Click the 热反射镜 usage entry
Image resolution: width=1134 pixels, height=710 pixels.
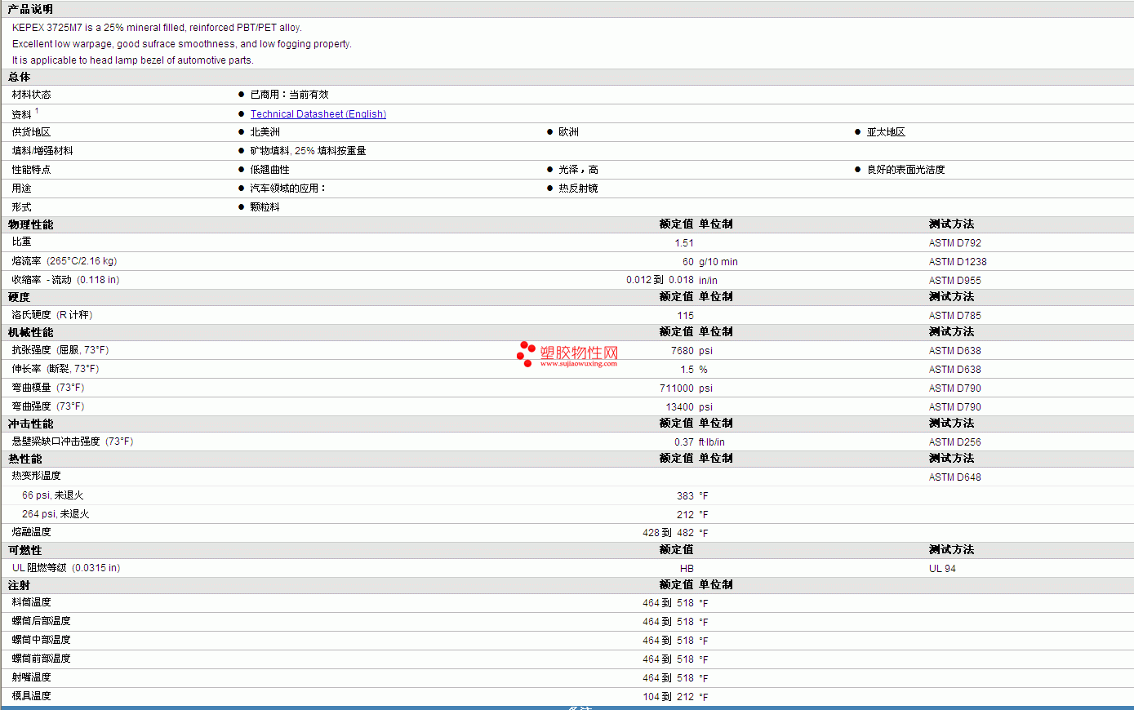(x=578, y=189)
